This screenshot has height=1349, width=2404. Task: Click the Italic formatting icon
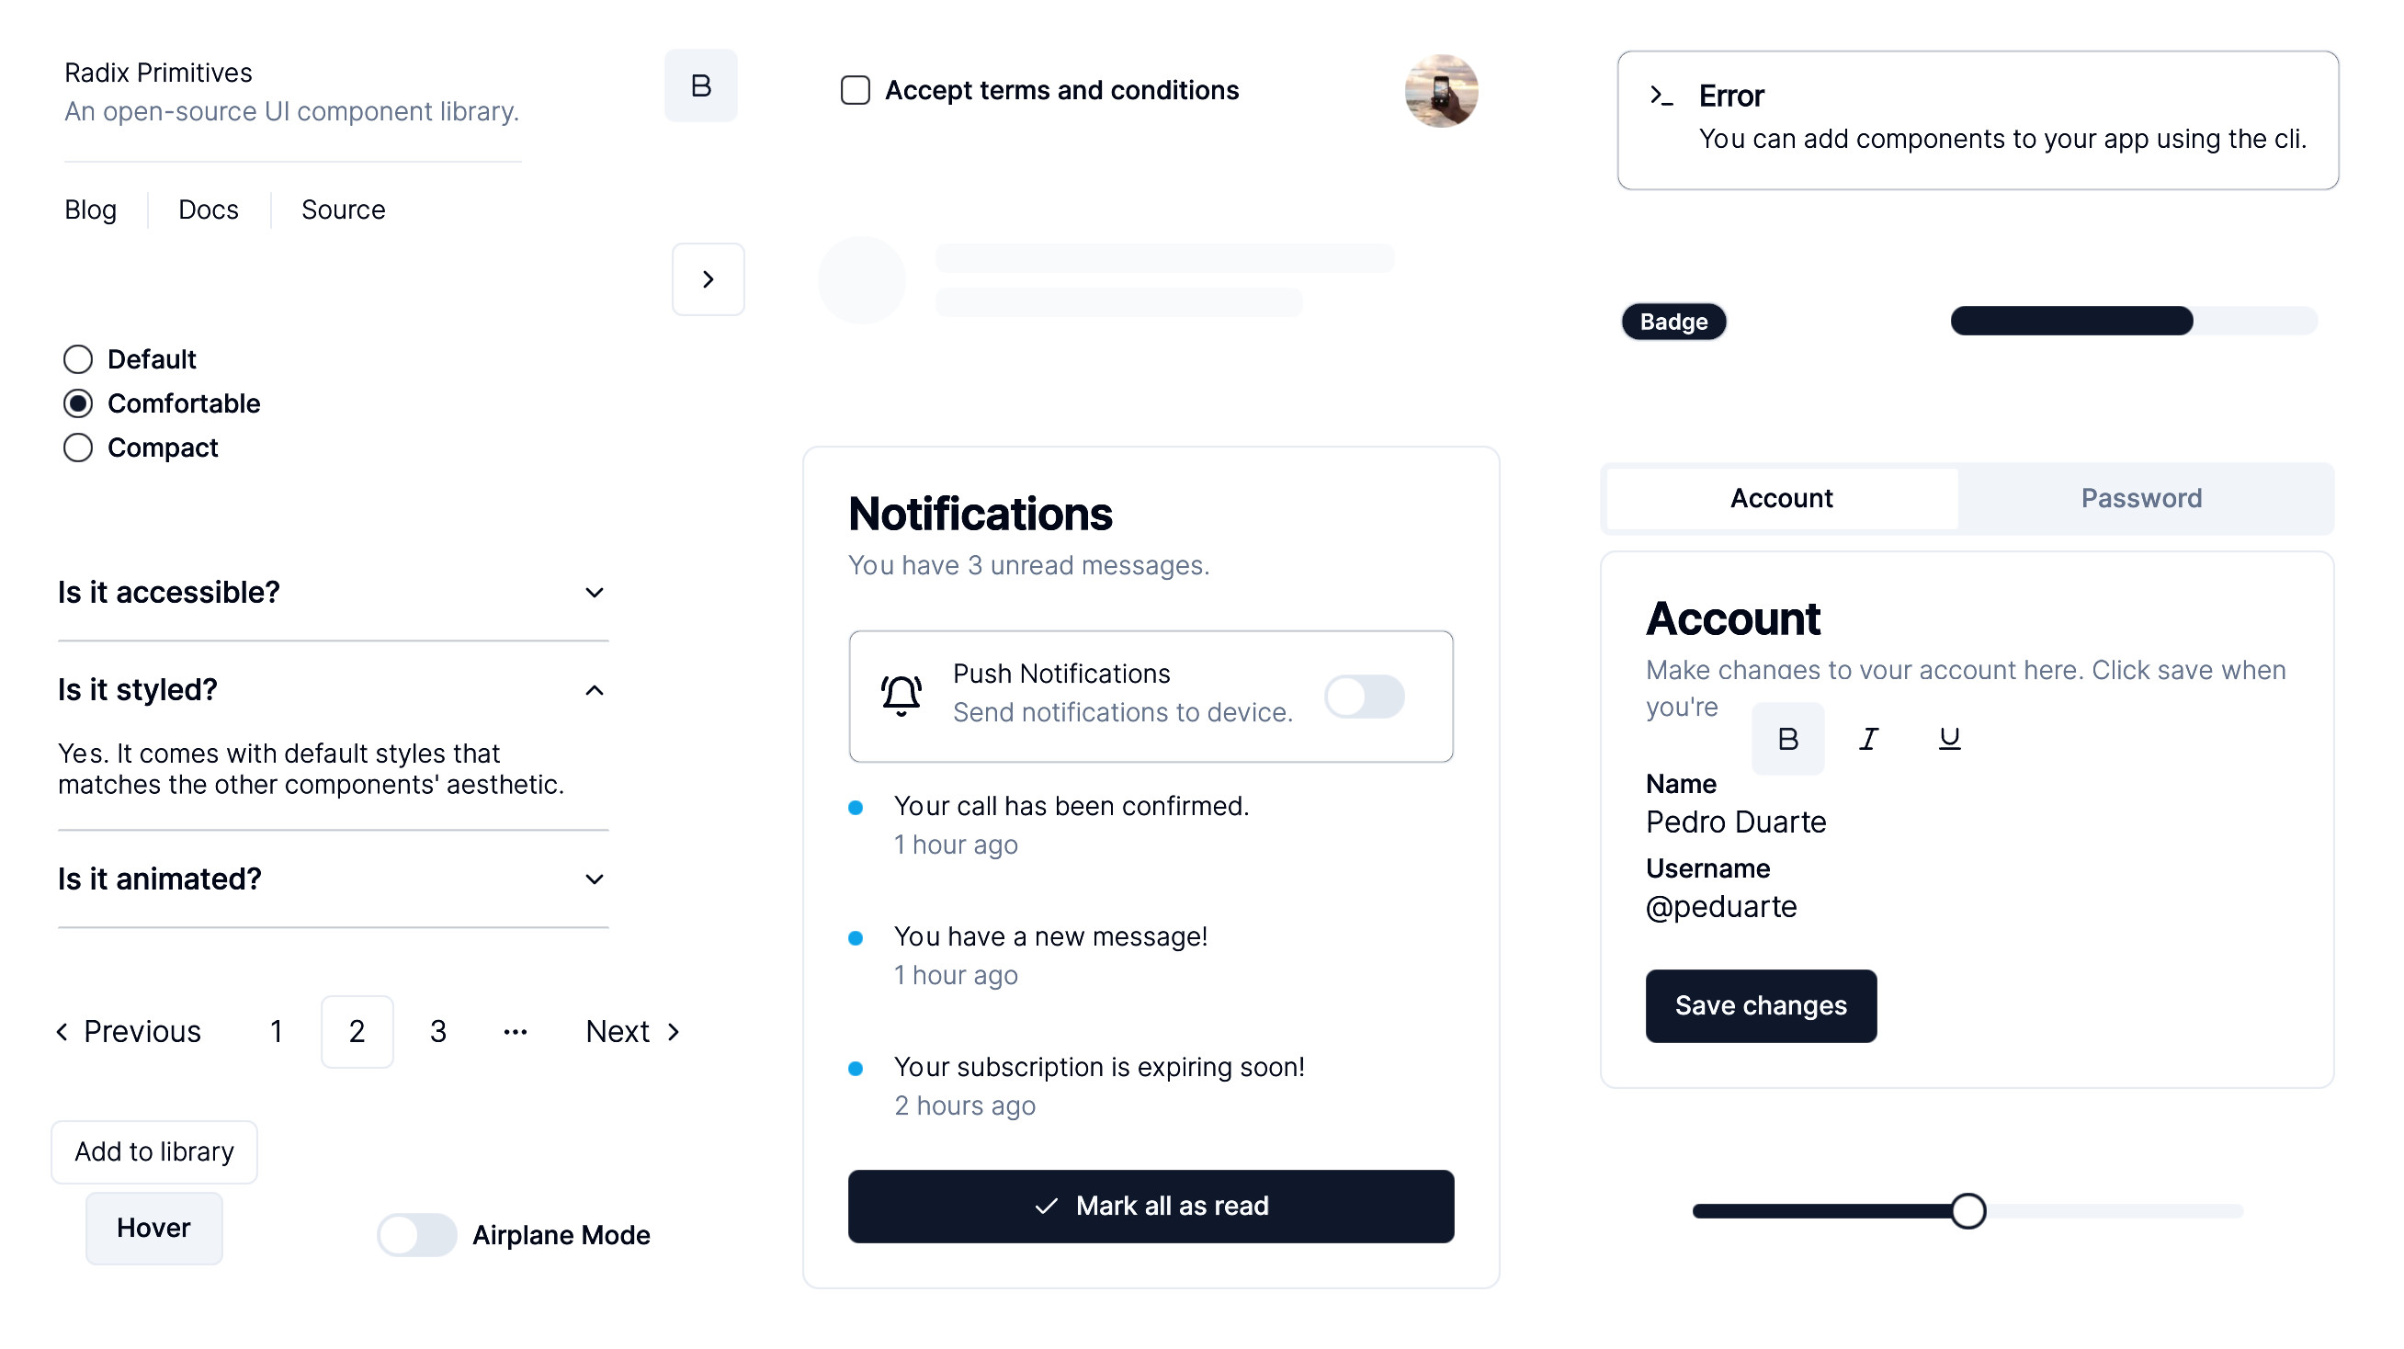tap(1867, 738)
